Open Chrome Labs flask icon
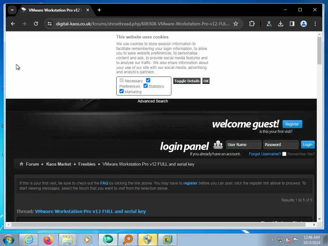 269,24
